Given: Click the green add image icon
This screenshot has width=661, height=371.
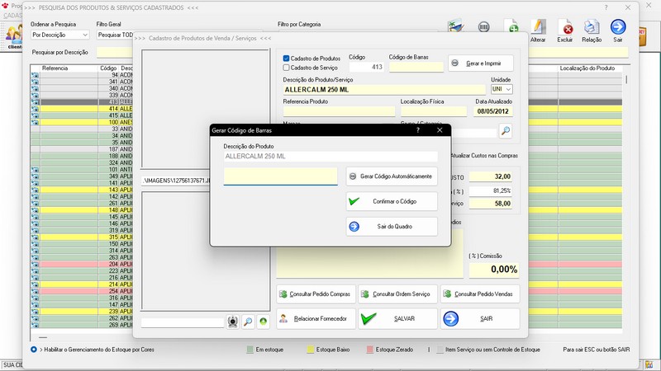Looking at the screenshot, I should click(x=263, y=322).
